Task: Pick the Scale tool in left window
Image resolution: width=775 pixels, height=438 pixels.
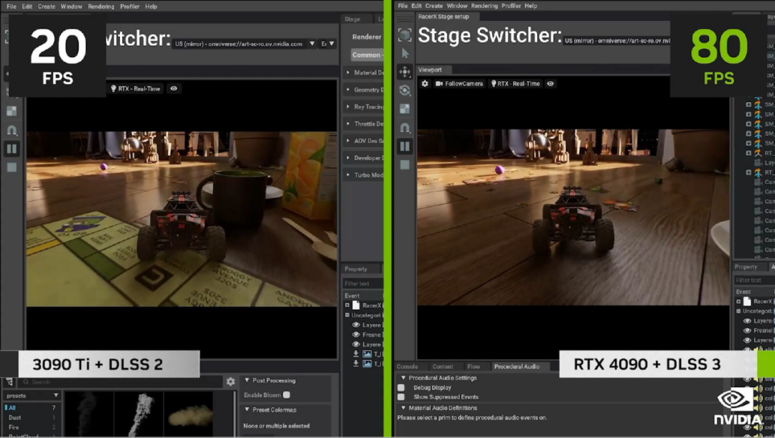Action: (11, 111)
